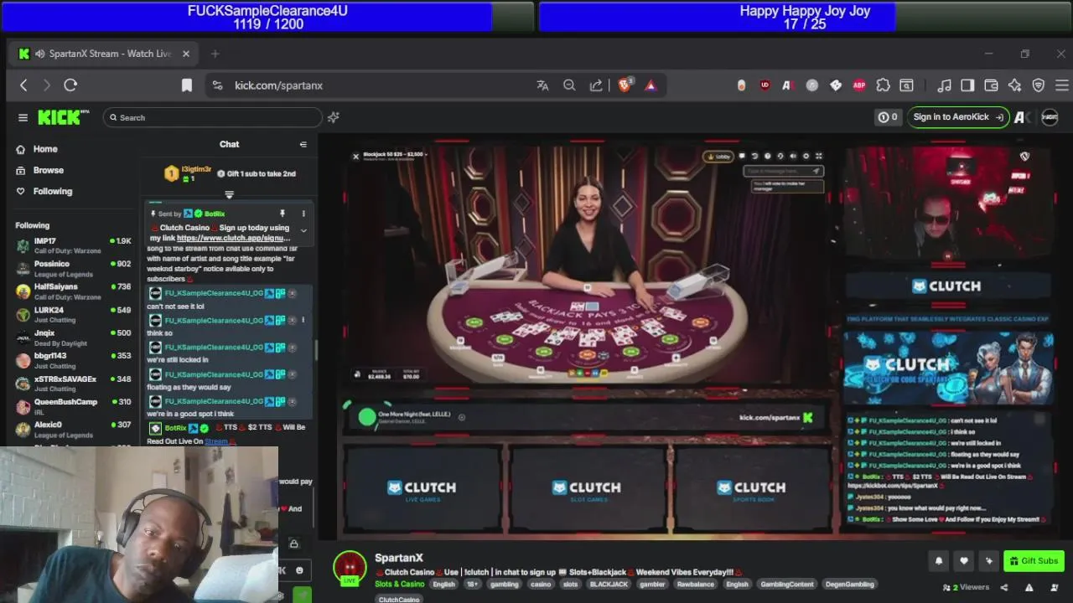Open Browse in Kick sidebar
This screenshot has width=1073, height=603.
(48, 170)
